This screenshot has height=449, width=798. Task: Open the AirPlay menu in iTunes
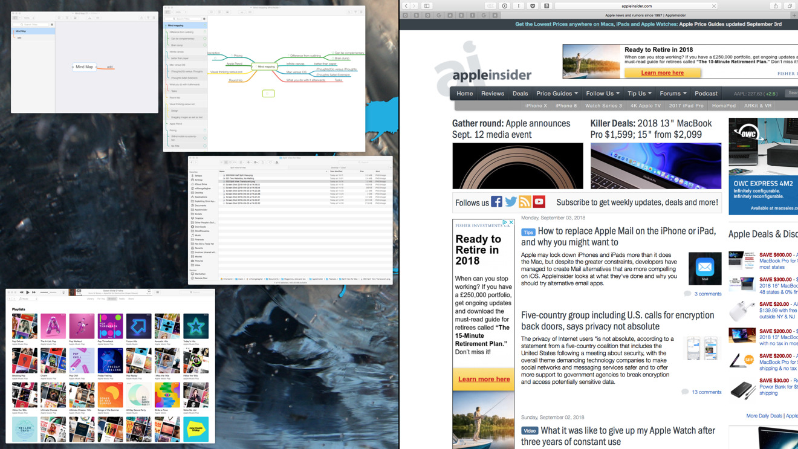(x=63, y=292)
